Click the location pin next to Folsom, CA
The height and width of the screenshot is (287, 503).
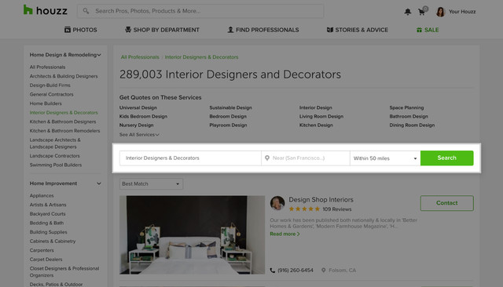pos(323,271)
